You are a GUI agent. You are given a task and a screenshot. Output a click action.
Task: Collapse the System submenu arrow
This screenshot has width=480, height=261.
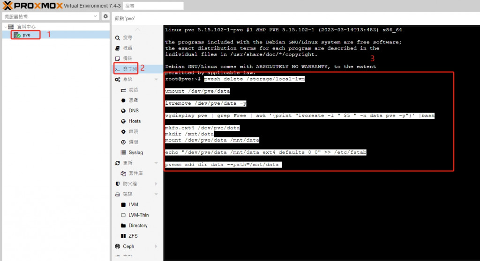click(156, 80)
